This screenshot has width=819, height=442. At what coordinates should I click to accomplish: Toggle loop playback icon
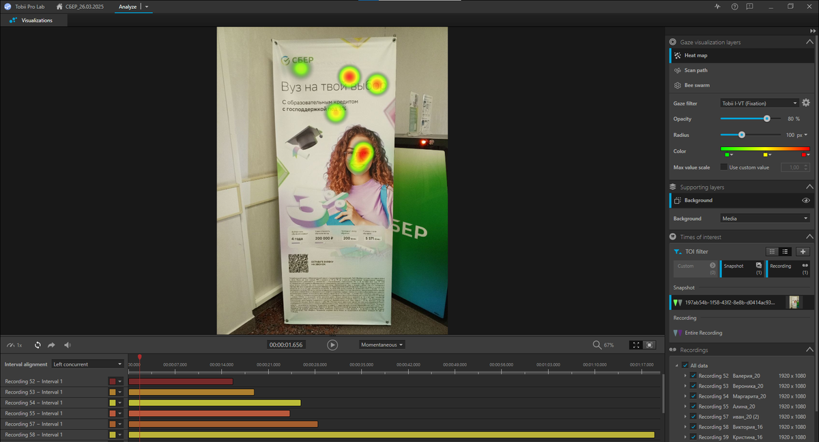[38, 345]
